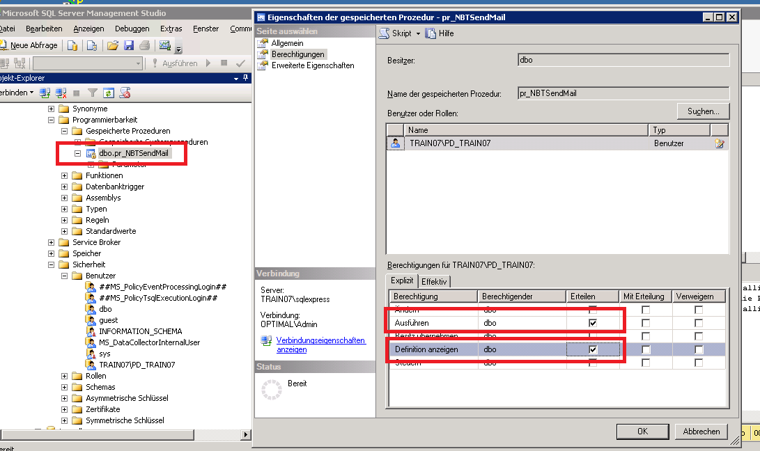The image size is (760, 451).
Task: Click the disconnect server icon with red X
Action: [61, 93]
